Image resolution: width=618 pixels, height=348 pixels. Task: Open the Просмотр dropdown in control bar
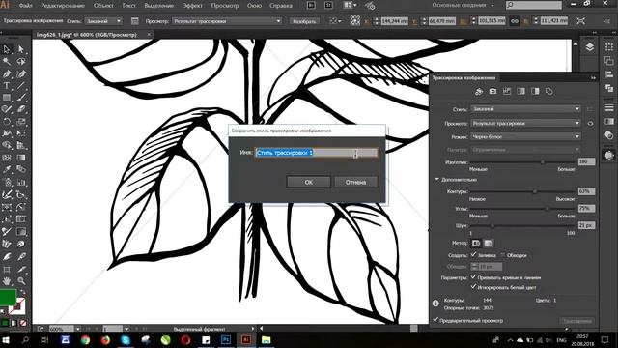tap(227, 21)
